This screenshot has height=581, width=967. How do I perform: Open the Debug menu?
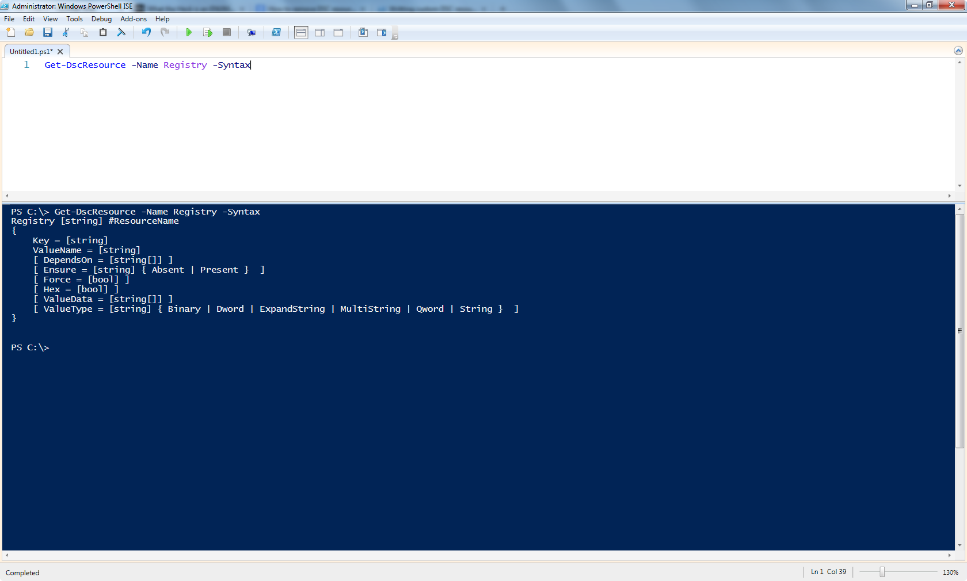(101, 19)
